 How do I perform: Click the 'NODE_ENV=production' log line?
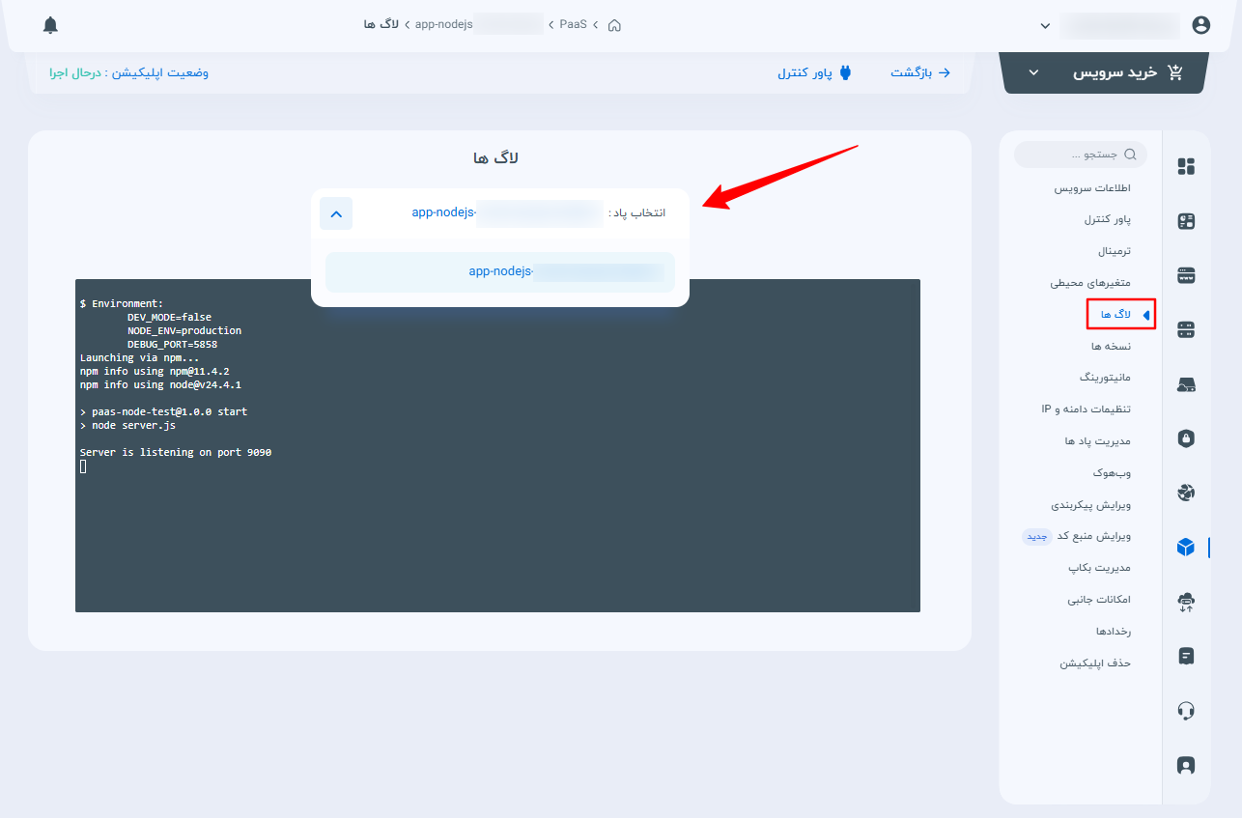(183, 330)
